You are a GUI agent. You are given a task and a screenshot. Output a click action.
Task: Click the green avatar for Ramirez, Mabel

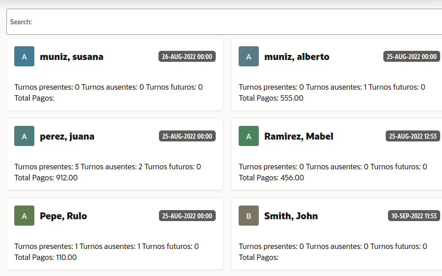pos(249,136)
